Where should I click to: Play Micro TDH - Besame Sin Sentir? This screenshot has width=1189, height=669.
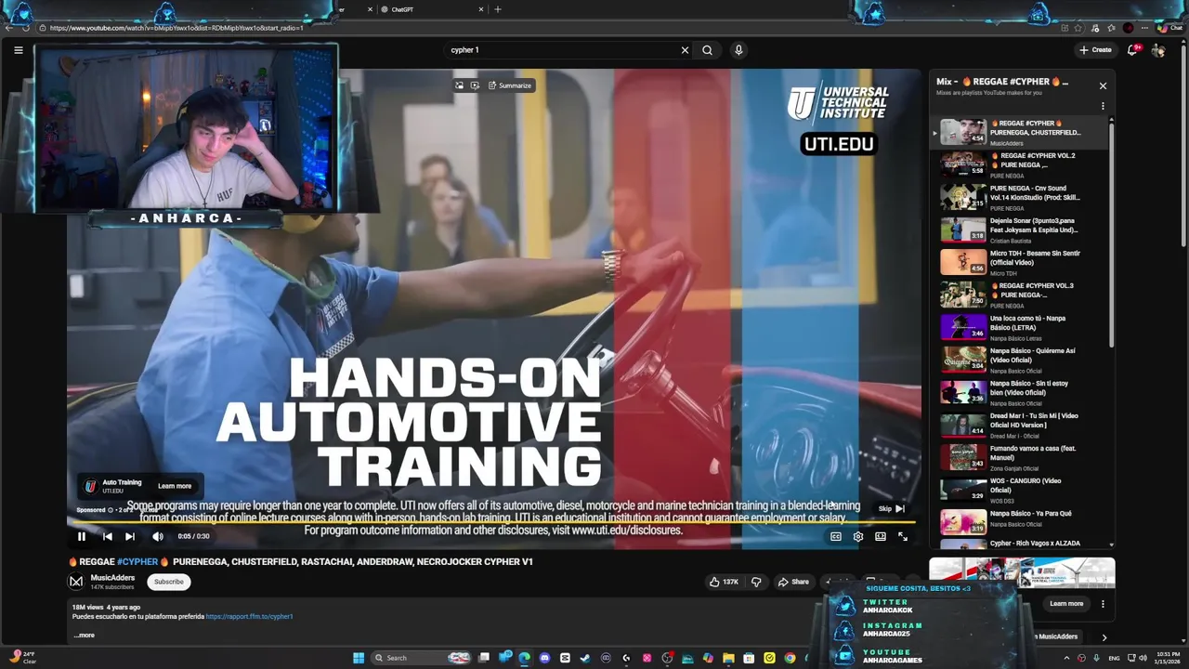pos(1020,262)
